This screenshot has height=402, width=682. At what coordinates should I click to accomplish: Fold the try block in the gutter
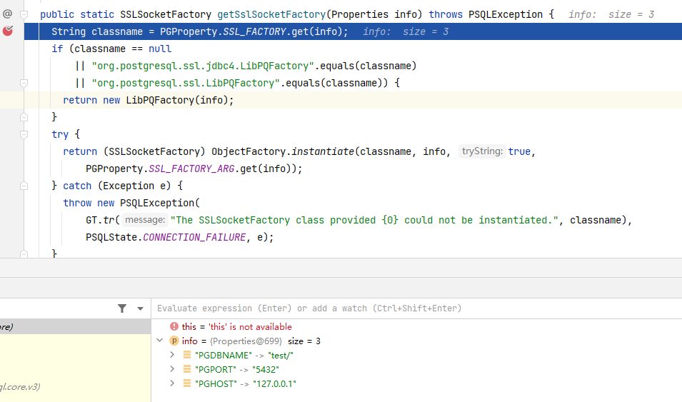click(x=24, y=134)
